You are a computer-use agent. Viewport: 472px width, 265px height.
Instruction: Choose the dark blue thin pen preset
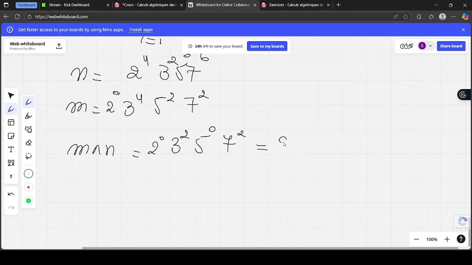point(28,174)
